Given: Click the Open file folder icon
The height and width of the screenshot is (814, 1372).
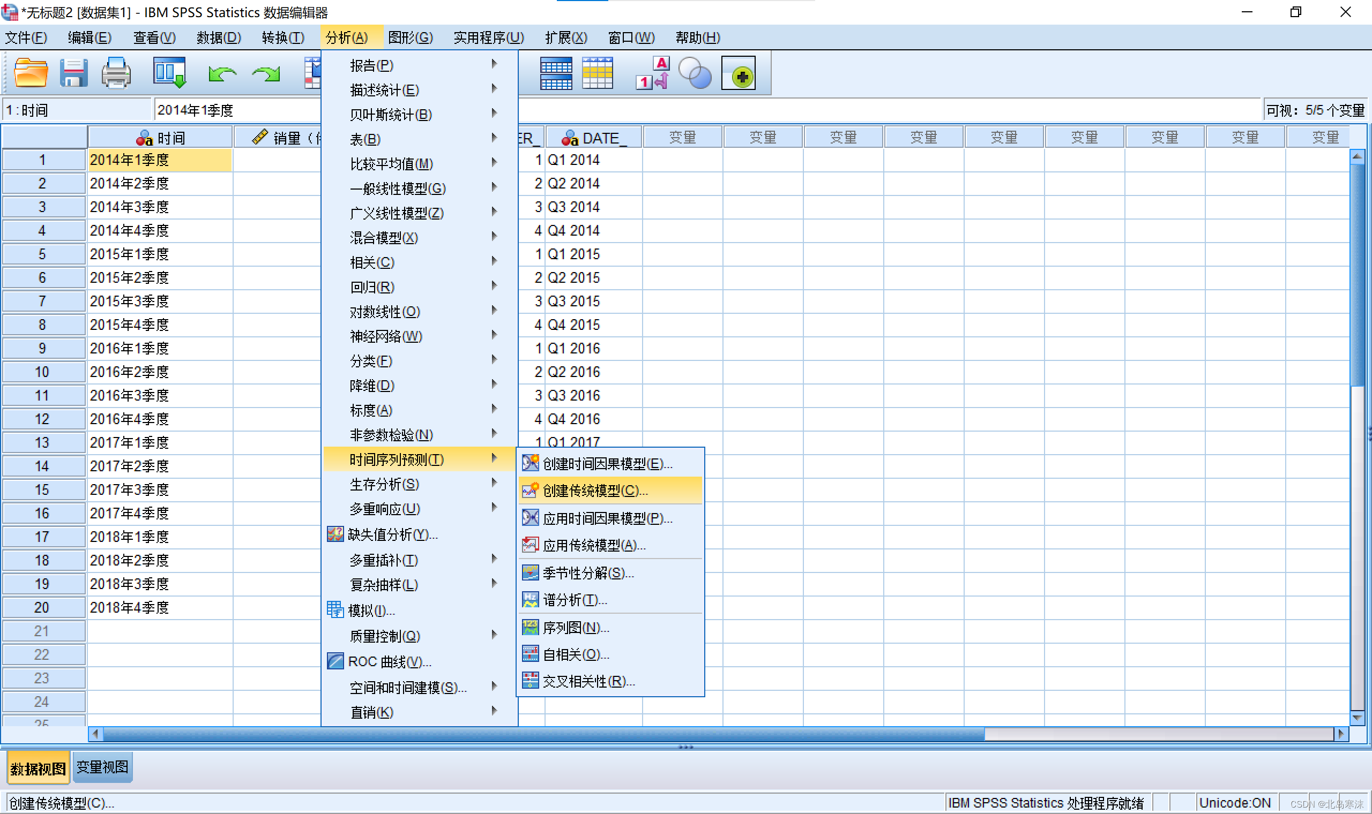Looking at the screenshot, I should coord(30,73).
